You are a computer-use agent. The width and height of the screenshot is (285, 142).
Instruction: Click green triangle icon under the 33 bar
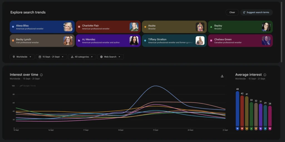(251, 129)
